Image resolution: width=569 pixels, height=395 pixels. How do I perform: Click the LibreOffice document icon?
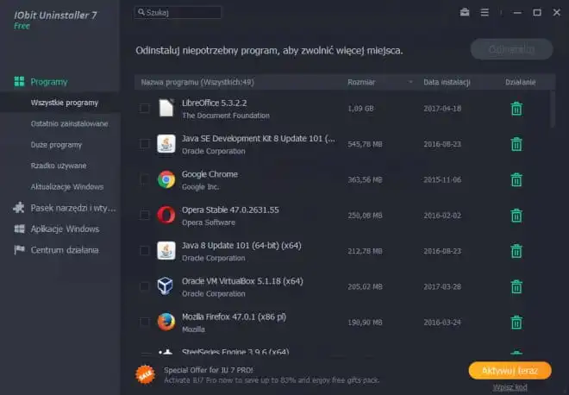(x=166, y=108)
